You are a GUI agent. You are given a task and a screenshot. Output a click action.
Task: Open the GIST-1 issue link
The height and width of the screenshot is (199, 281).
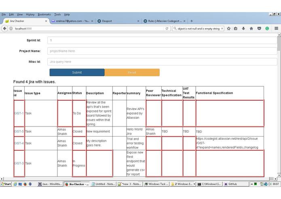pos(19,113)
